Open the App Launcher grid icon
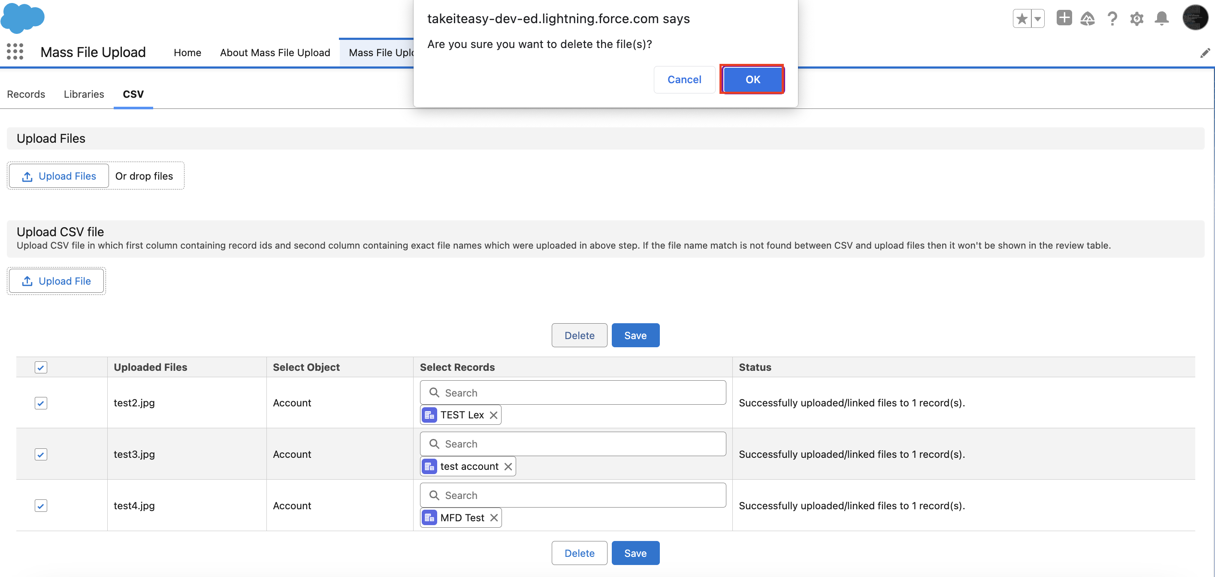Viewport: 1215px width, 577px height. pyautogui.click(x=15, y=52)
